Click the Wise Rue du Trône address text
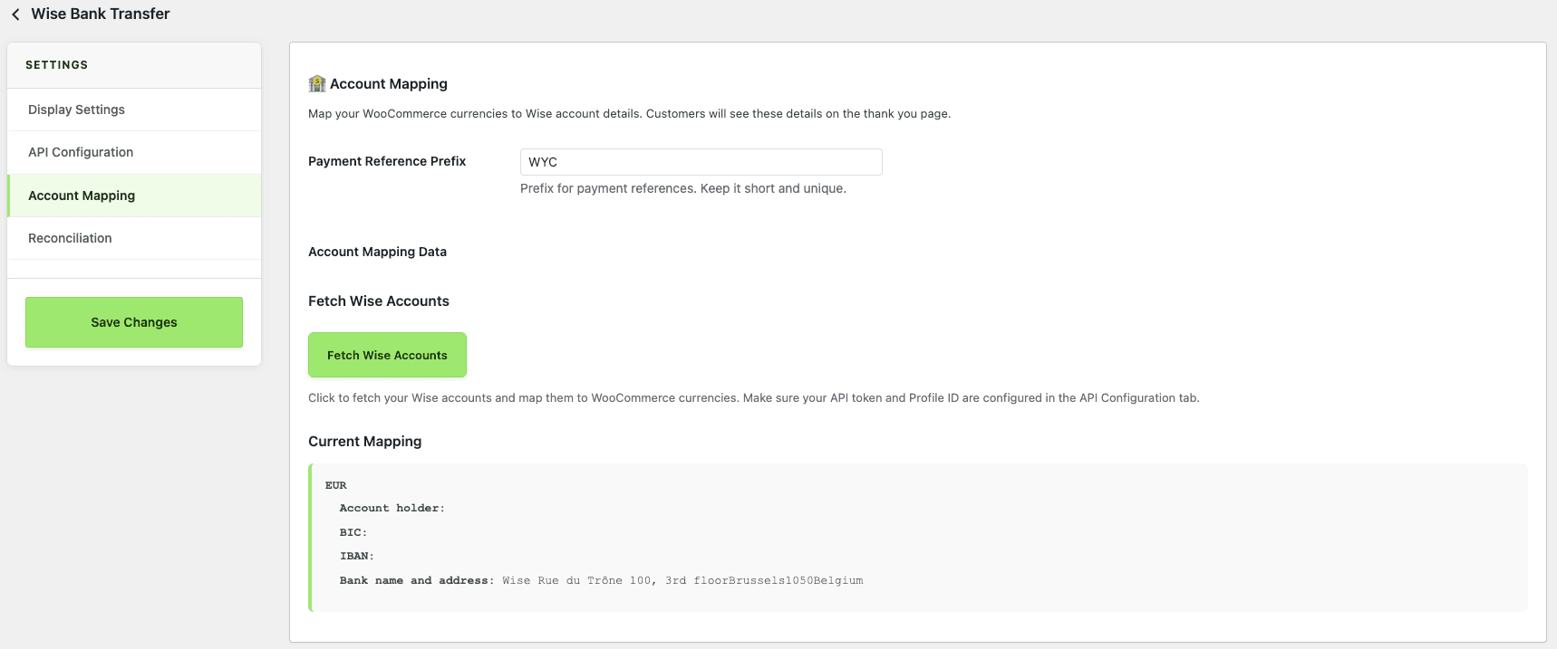Viewport: 1557px width, 649px height. [682, 581]
